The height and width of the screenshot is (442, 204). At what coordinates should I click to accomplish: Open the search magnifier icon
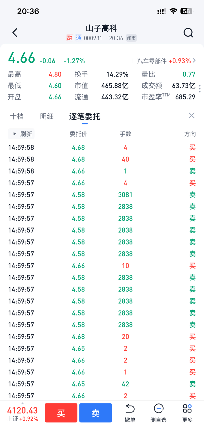pos(188,33)
